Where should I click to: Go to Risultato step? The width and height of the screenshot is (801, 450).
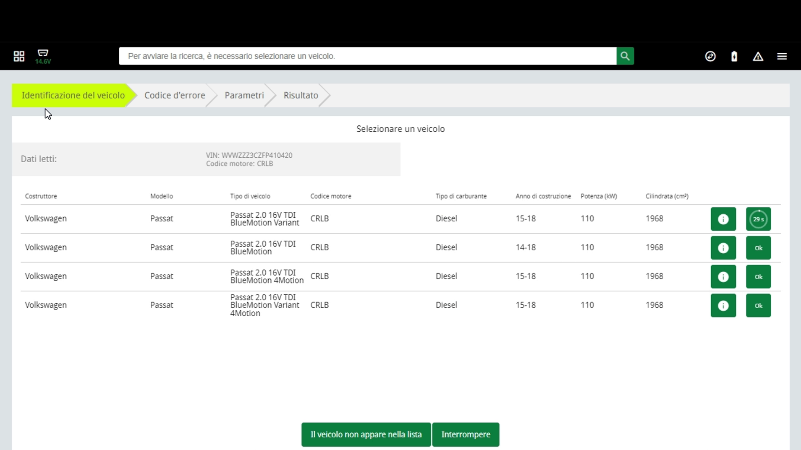pyautogui.click(x=301, y=95)
